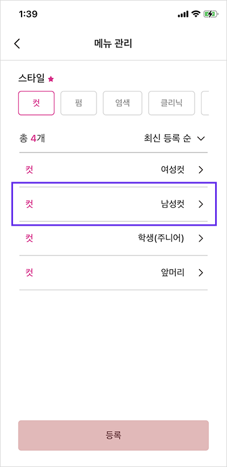
Task: Open the 여성컷 chevron arrow
Action: click(x=201, y=170)
